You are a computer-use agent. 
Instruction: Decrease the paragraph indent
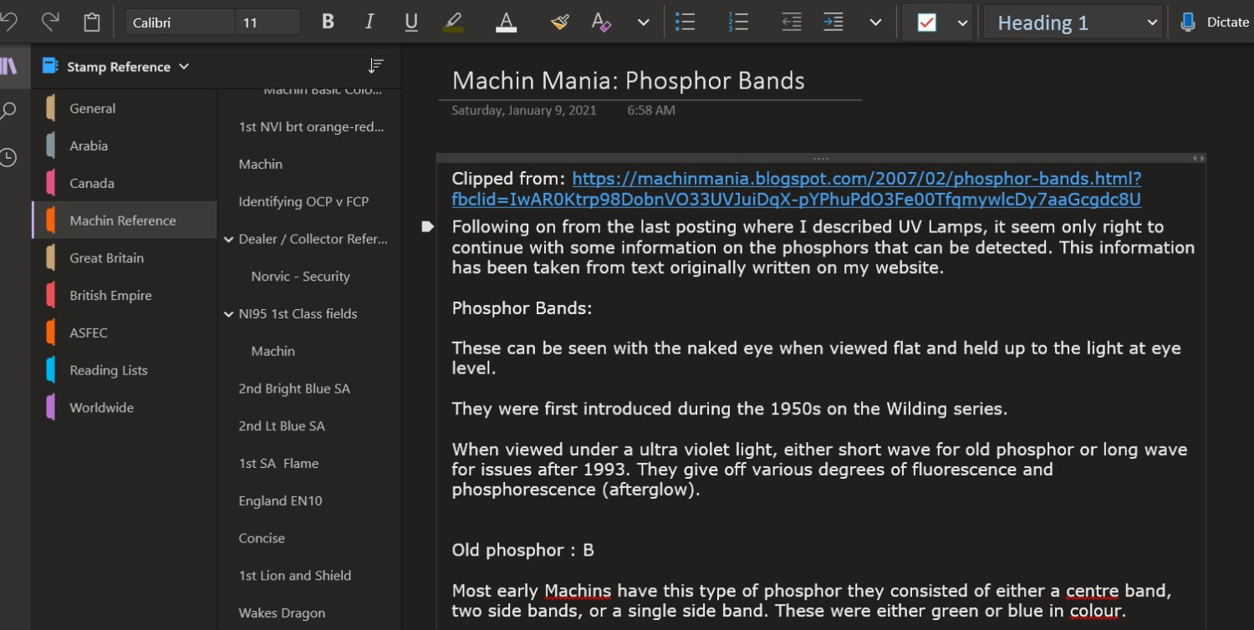pyautogui.click(x=791, y=23)
